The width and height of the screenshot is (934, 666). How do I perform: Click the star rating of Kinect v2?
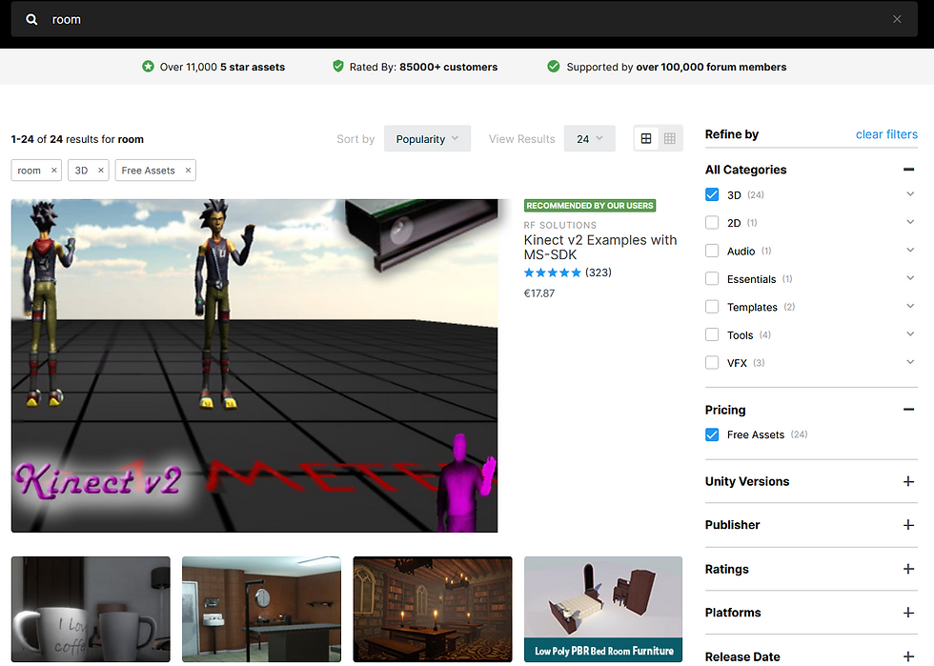coord(552,272)
